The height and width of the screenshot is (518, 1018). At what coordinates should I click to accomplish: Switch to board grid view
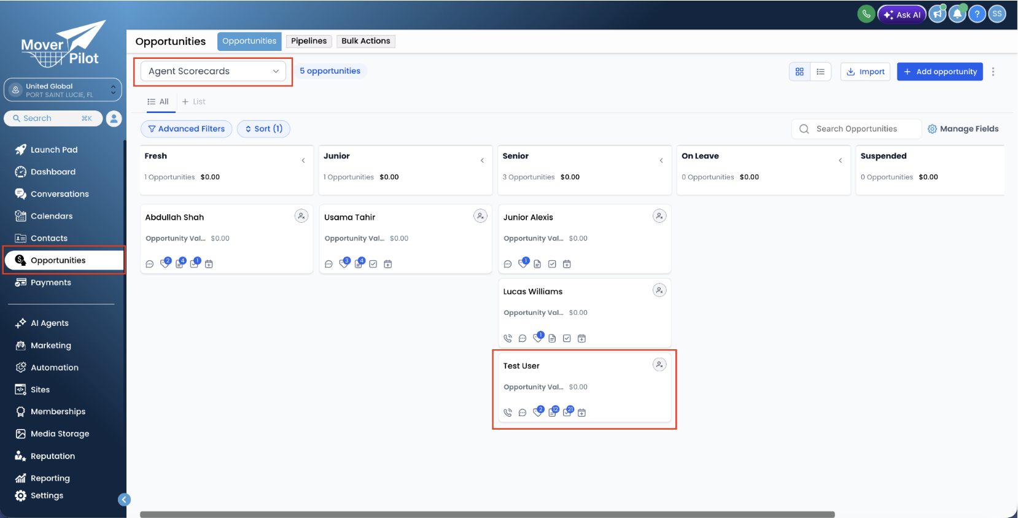799,72
